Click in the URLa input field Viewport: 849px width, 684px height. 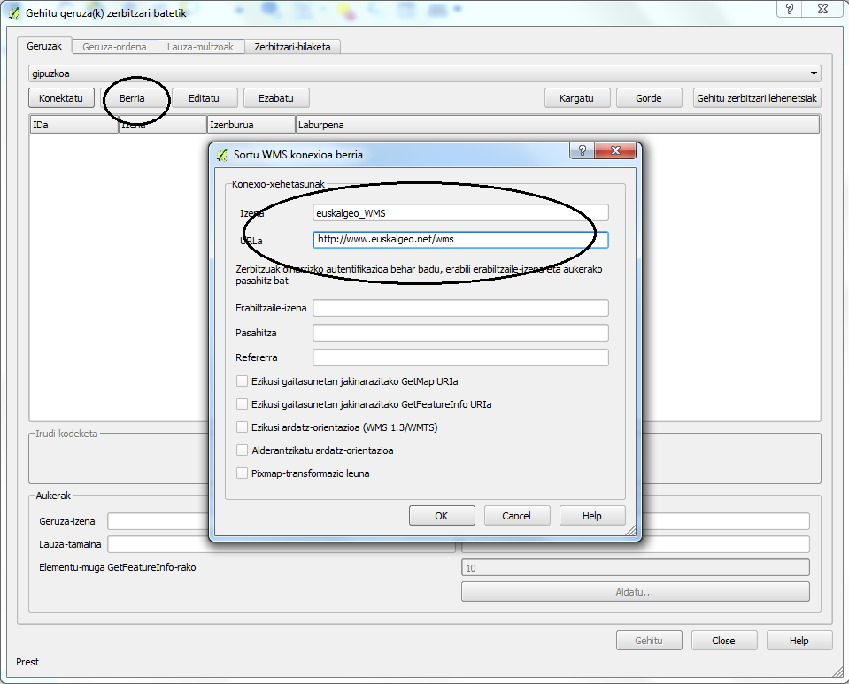(x=460, y=239)
